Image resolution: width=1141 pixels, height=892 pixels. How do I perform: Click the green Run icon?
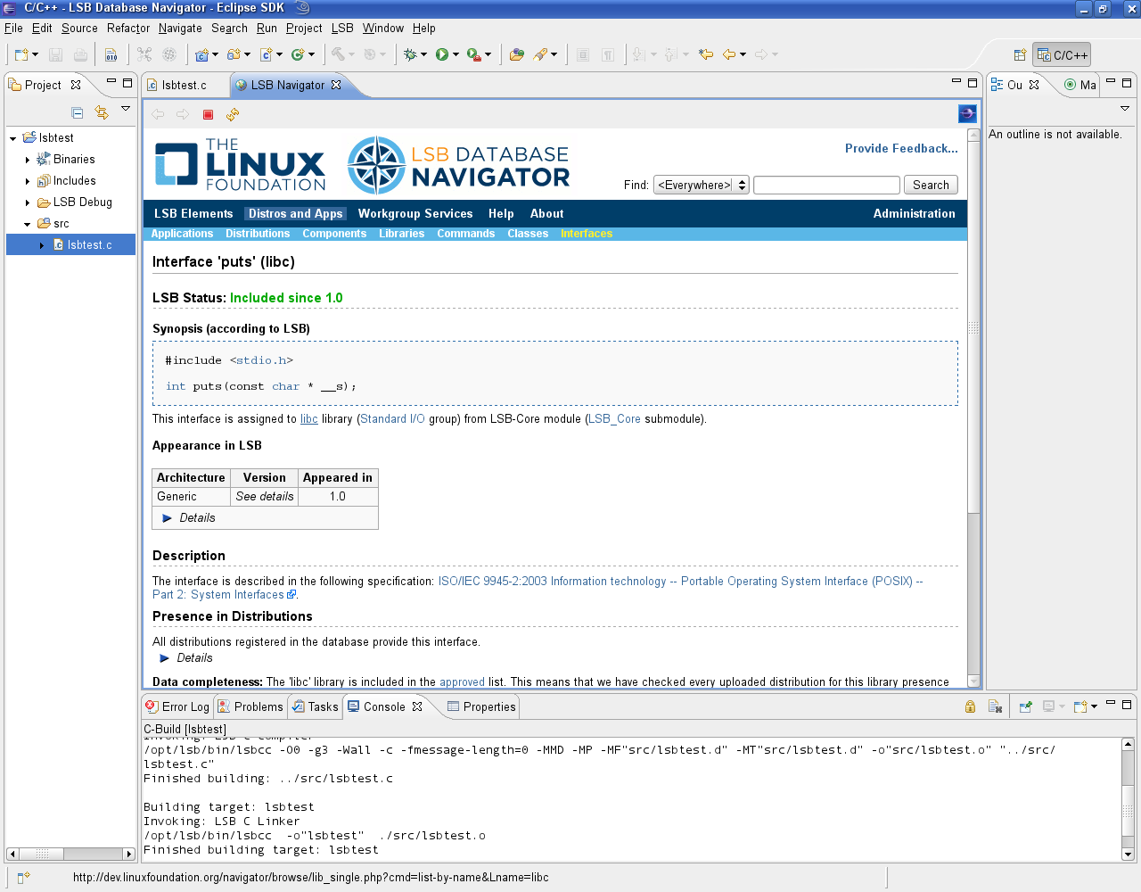pos(442,54)
